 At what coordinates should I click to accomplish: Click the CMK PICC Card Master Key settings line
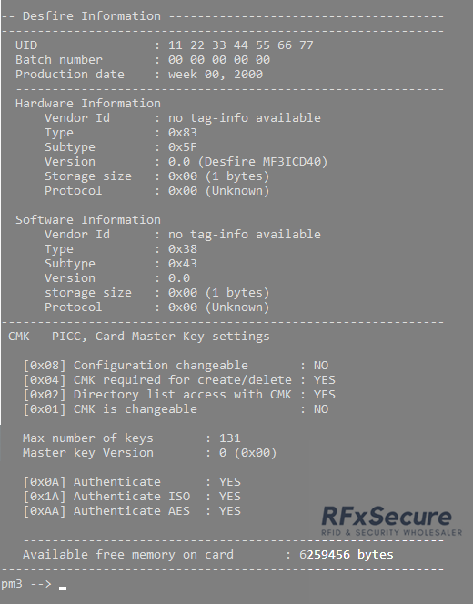pos(139,337)
